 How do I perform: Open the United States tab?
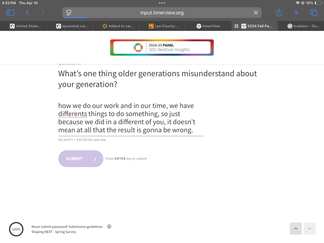coord(25,26)
